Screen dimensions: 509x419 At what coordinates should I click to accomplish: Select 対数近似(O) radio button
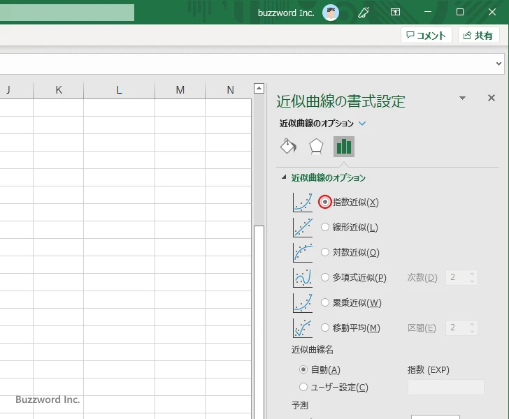pyautogui.click(x=325, y=252)
